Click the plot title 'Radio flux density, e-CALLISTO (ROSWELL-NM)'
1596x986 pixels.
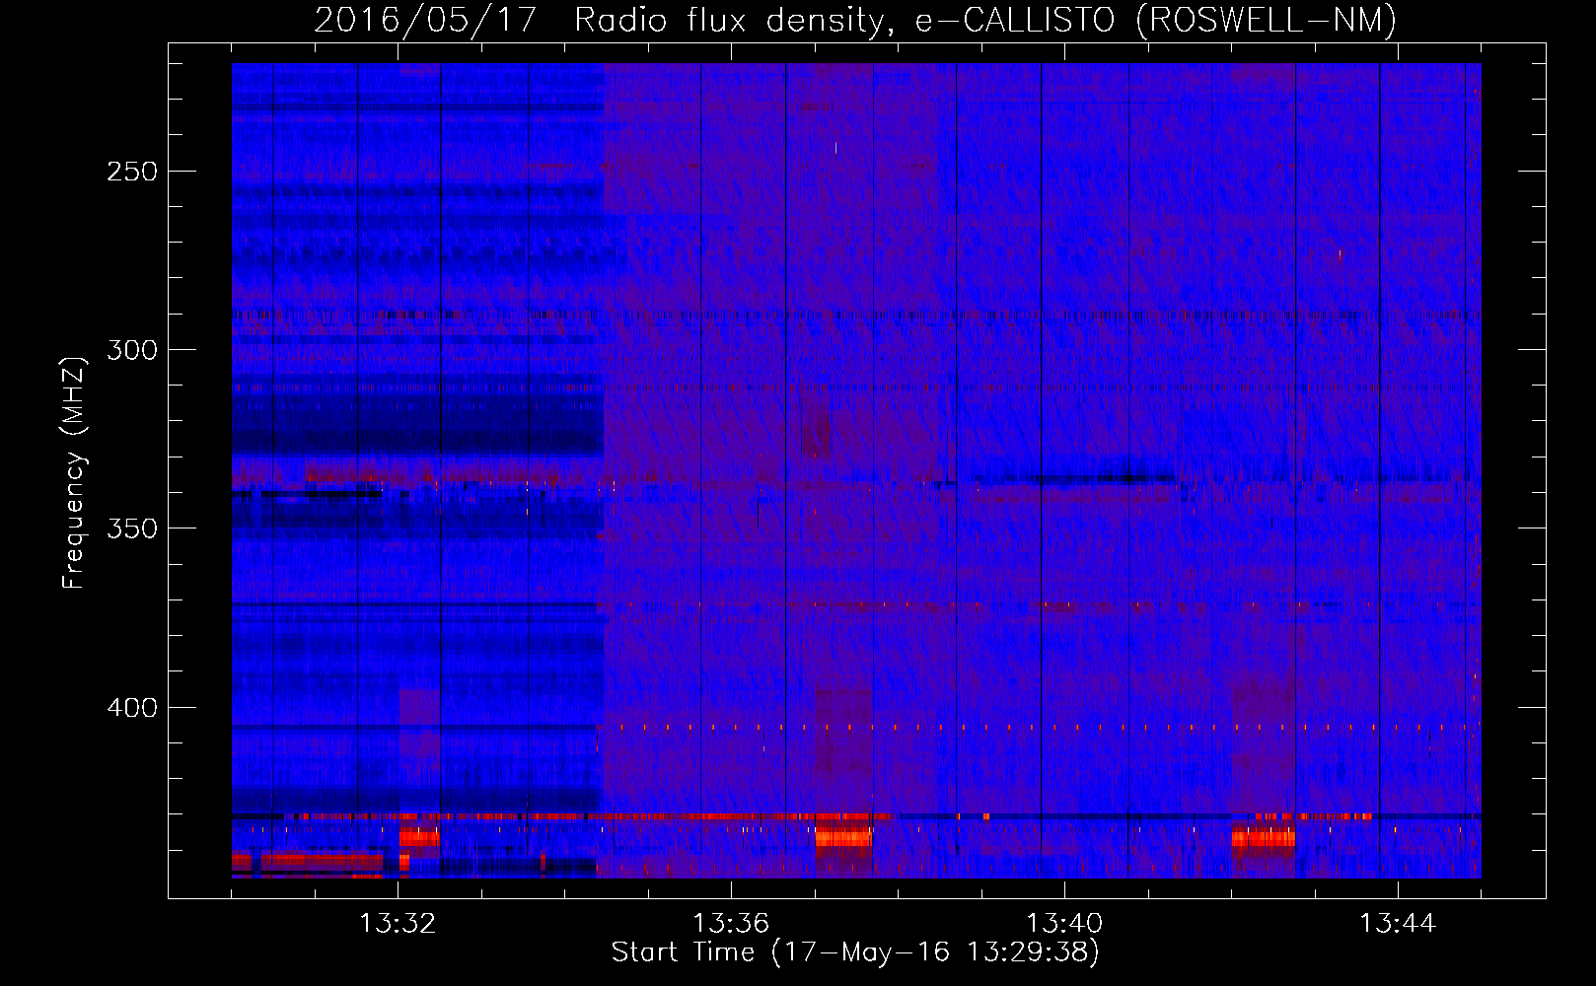(985, 20)
